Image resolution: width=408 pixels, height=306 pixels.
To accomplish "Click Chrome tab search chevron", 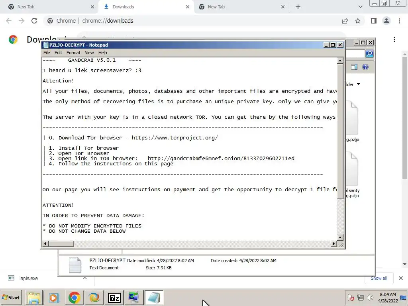I will click(360, 7).
